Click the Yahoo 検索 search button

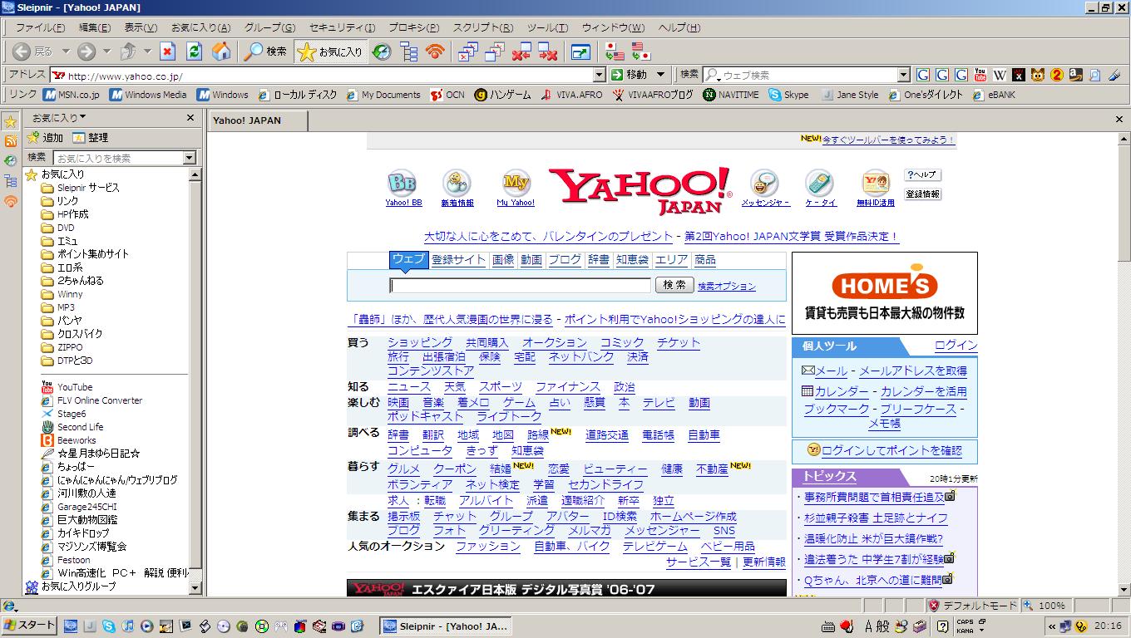coord(674,285)
